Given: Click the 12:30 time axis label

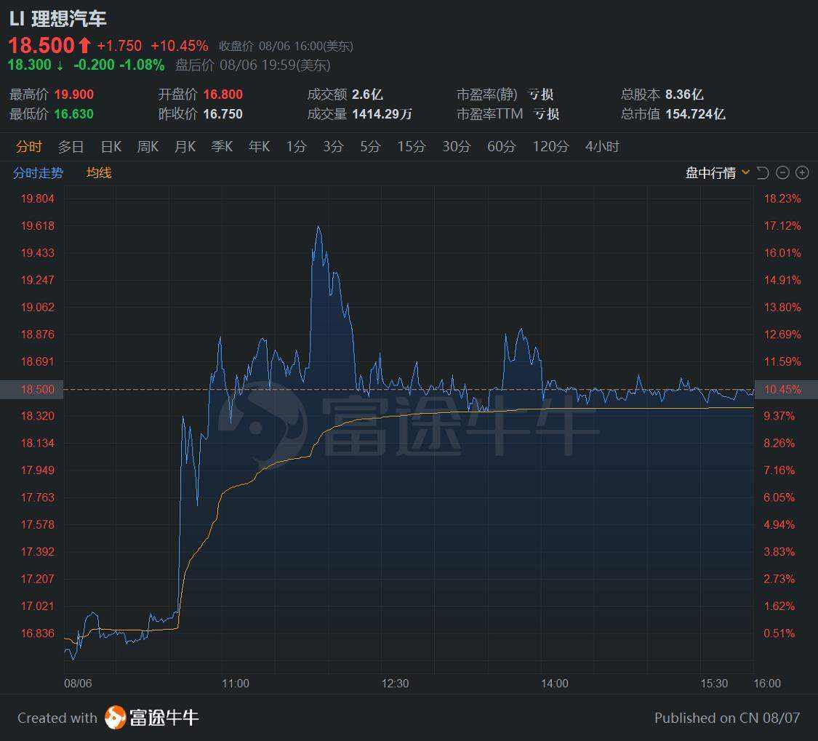Looking at the screenshot, I should point(395,683).
